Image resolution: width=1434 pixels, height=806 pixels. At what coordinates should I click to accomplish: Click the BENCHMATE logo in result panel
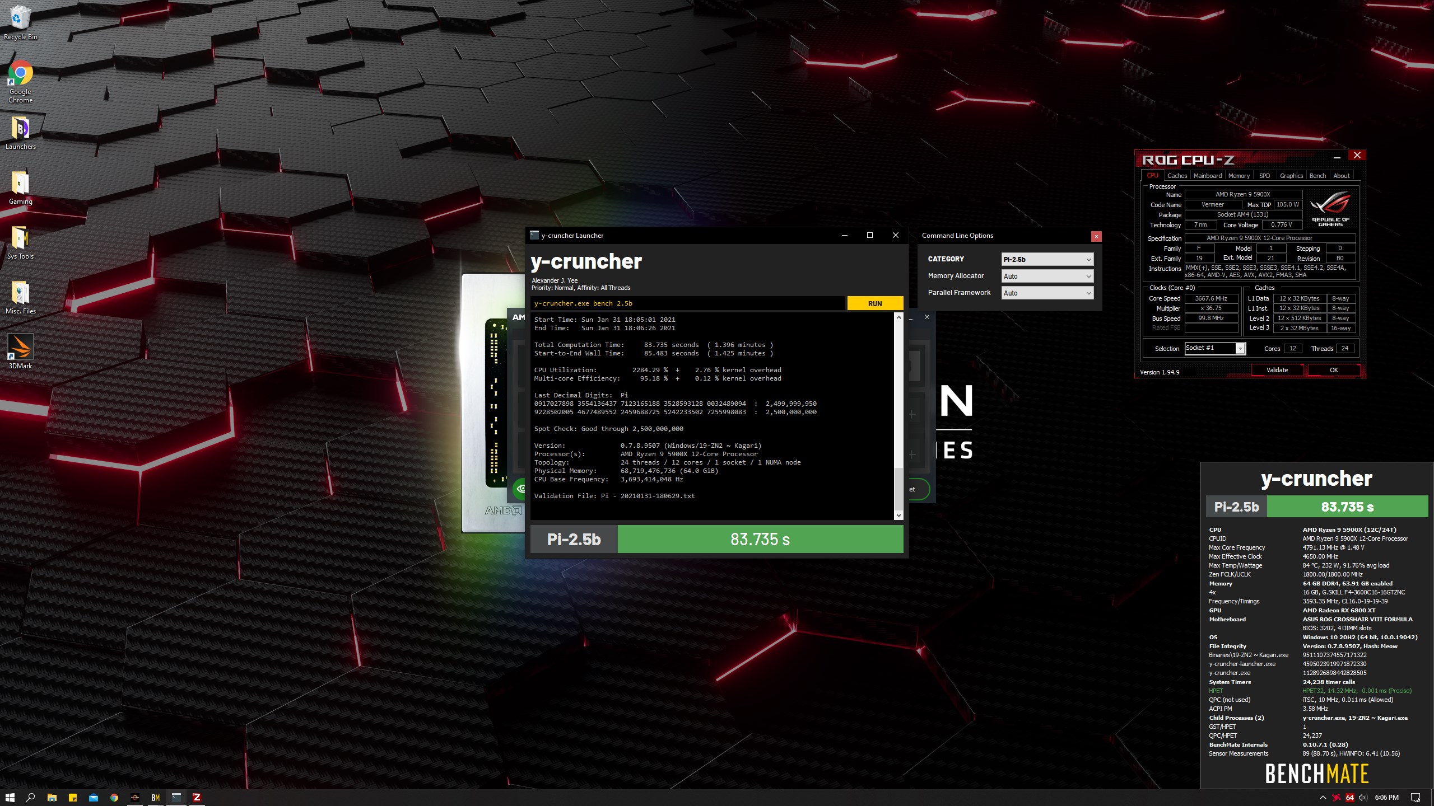point(1316,774)
